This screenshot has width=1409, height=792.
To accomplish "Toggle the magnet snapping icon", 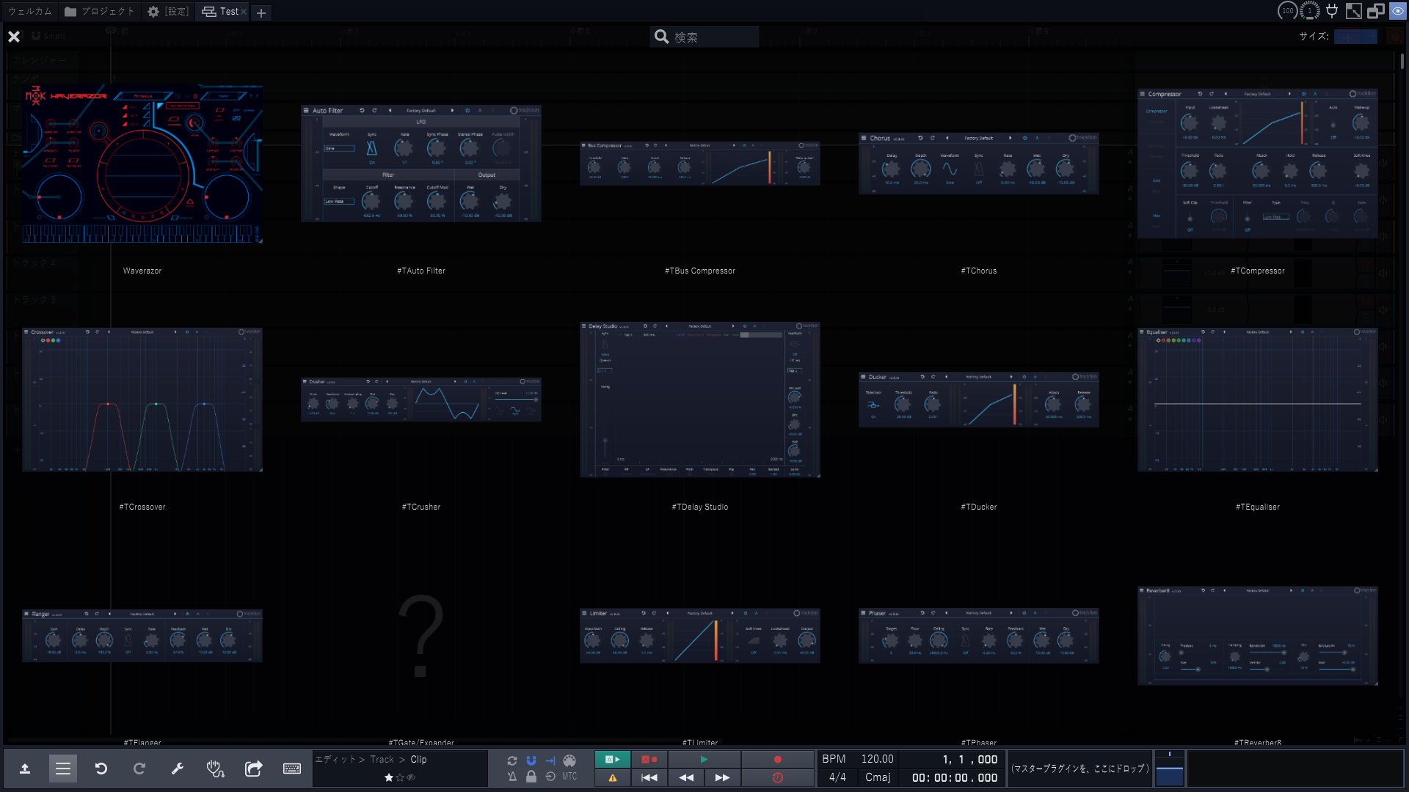I will coord(531,760).
